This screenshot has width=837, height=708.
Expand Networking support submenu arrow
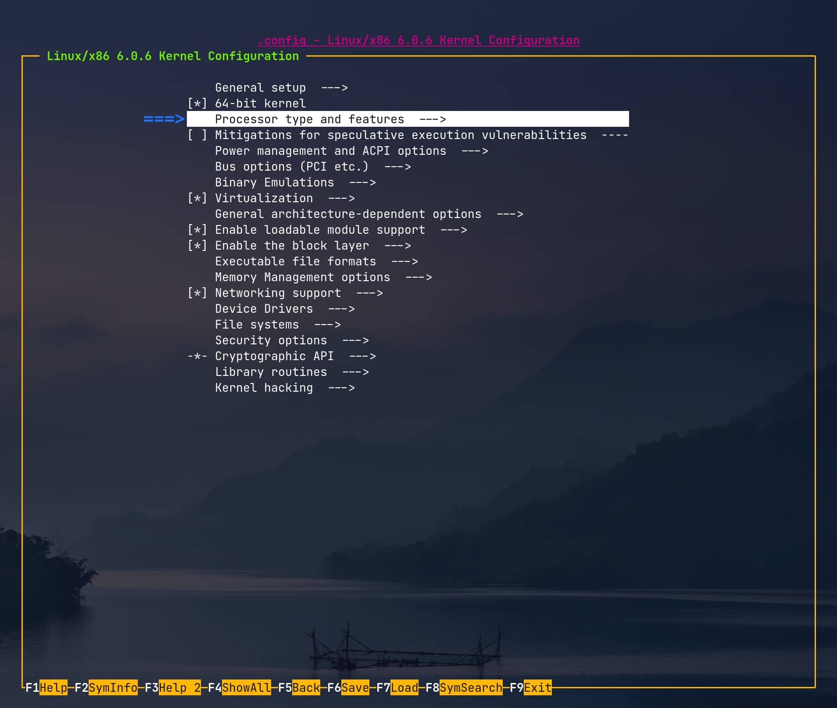click(x=369, y=293)
